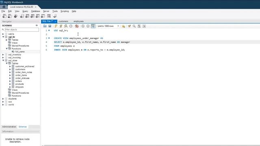
Task: Collapse Functions under sql_hr
Action: [x=6, y=49]
